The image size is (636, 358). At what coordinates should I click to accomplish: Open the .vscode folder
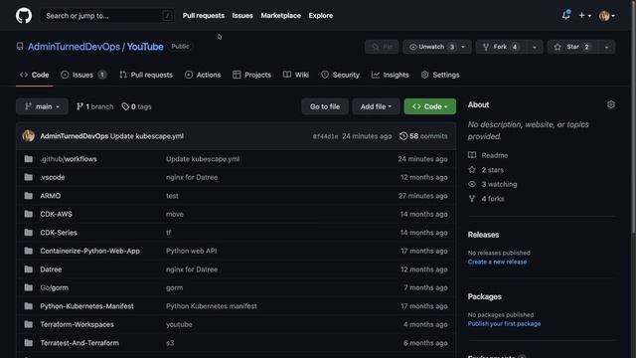pos(53,177)
